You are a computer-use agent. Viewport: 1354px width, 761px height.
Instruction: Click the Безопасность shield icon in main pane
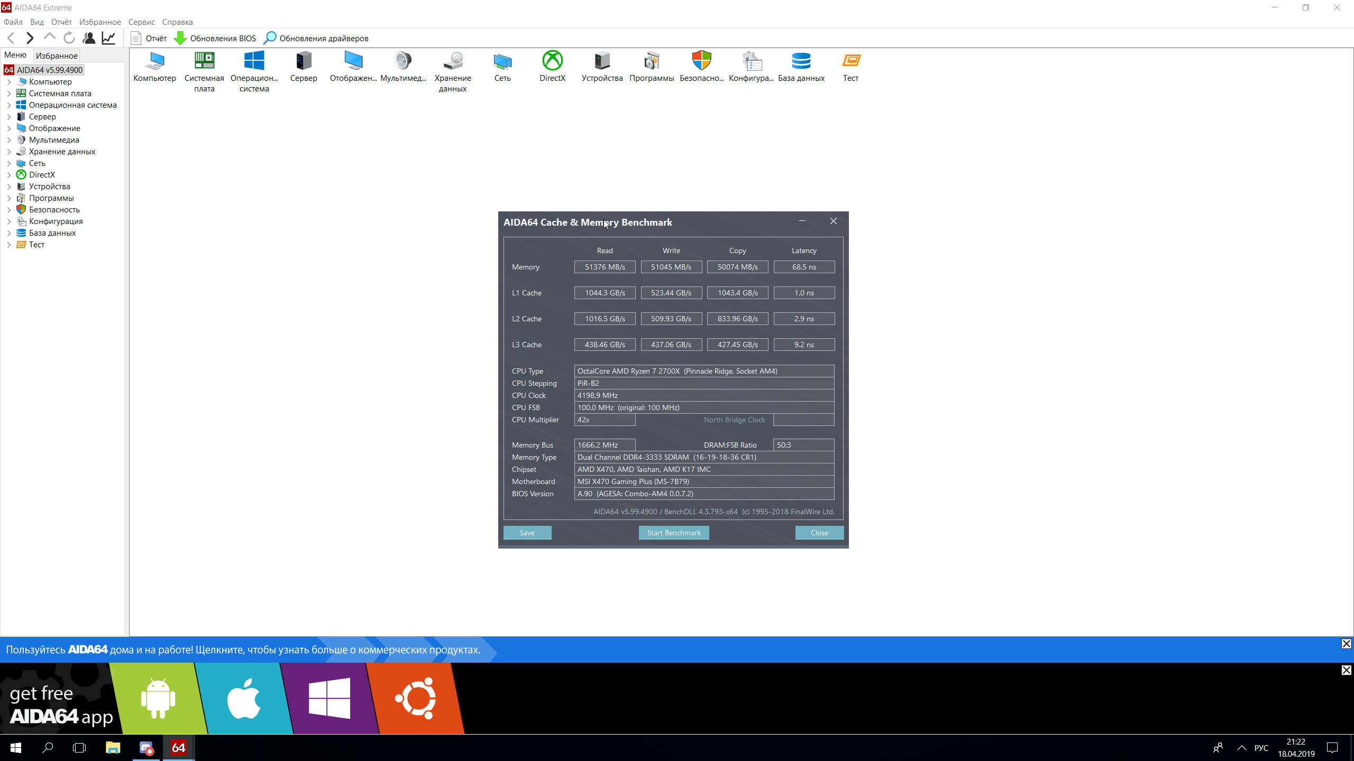pos(701,62)
